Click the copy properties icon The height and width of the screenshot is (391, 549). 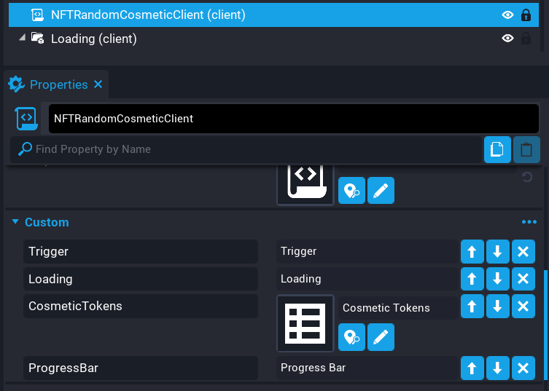[x=497, y=150]
